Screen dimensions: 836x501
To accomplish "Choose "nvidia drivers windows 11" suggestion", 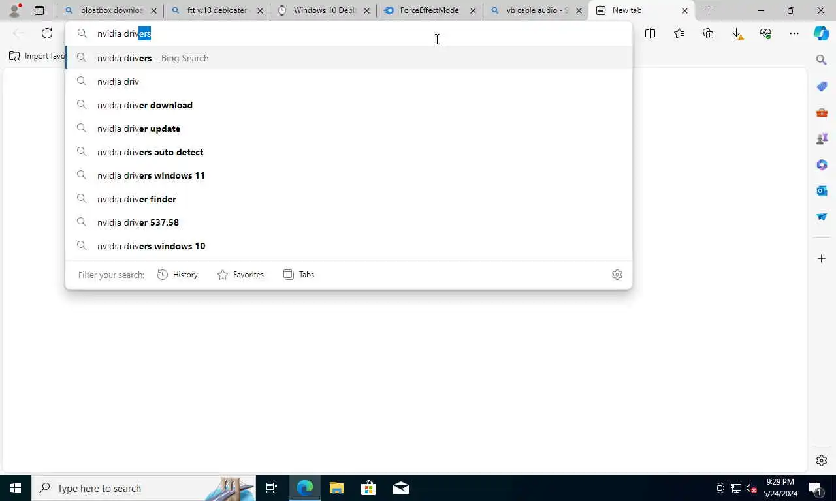I will [349, 175].
